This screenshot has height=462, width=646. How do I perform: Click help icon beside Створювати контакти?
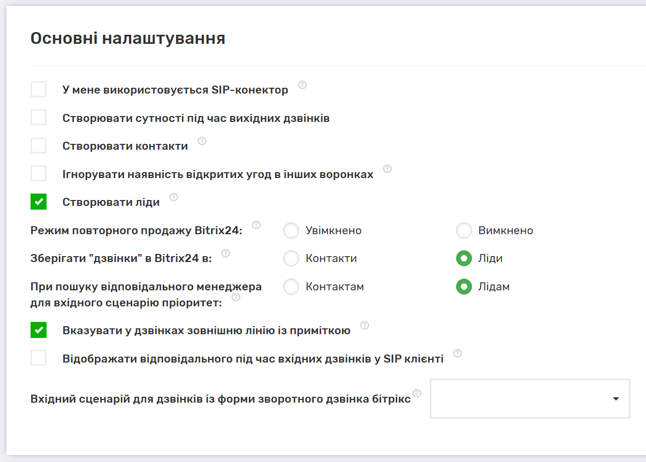(x=202, y=141)
